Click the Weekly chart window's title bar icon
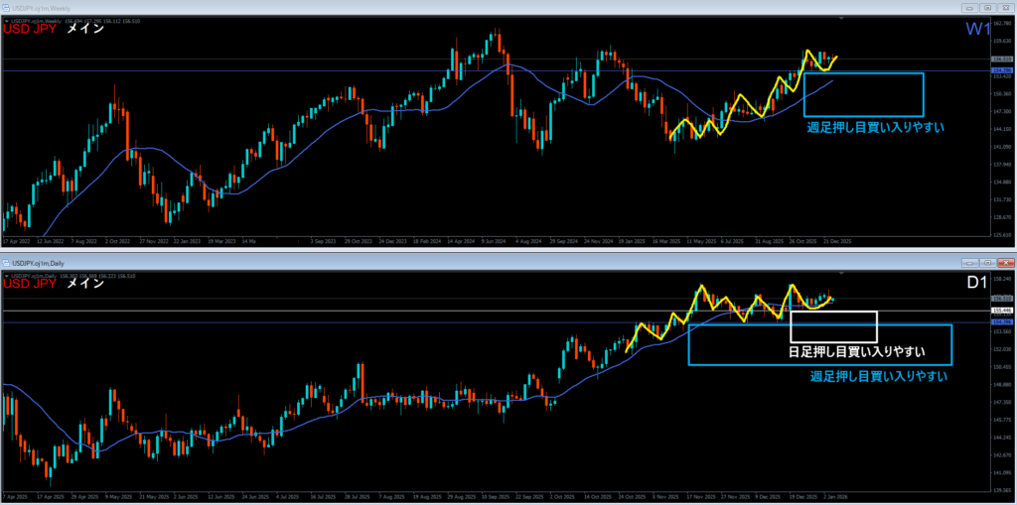The height and width of the screenshot is (505, 1017). point(5,8)
